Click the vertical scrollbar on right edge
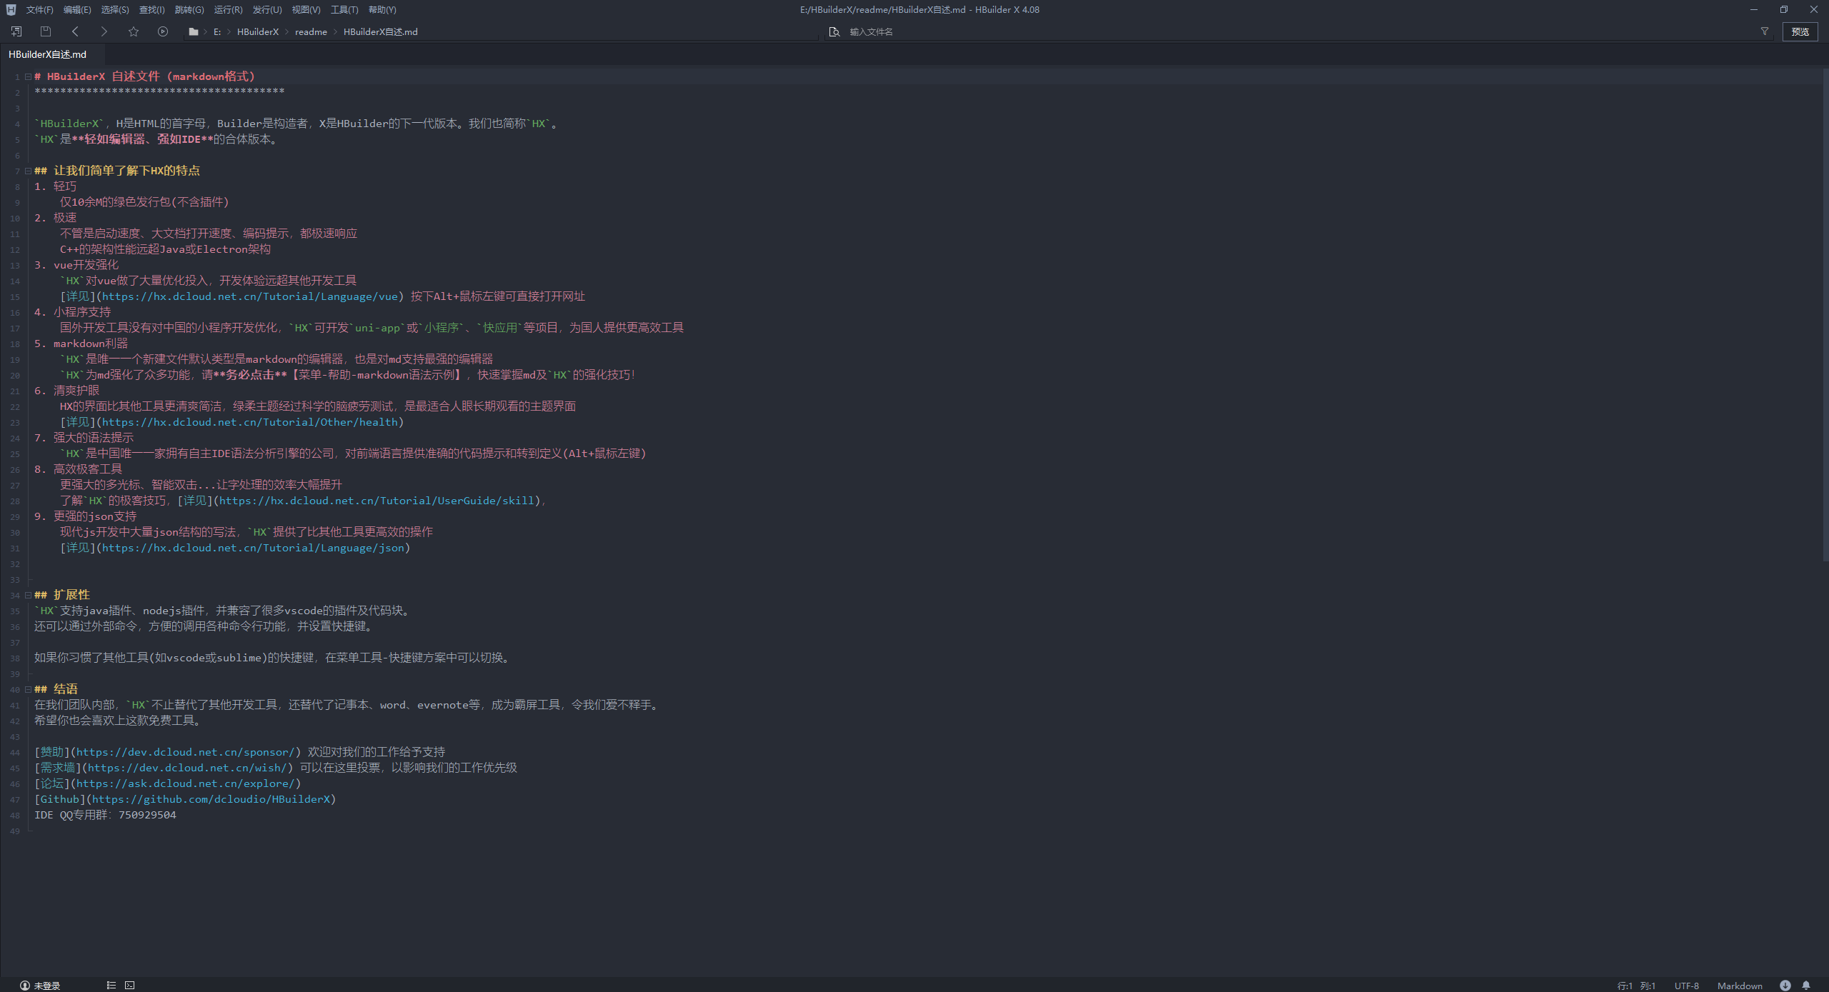The height and width of the screenshot is (992, 1829). pyautogui.click(x=1825, y=314)
